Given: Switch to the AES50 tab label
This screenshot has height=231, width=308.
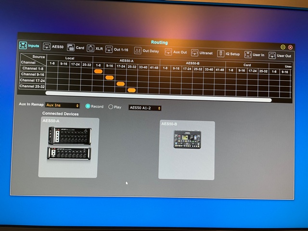Looking at the screenshot, I should (58, 47).
